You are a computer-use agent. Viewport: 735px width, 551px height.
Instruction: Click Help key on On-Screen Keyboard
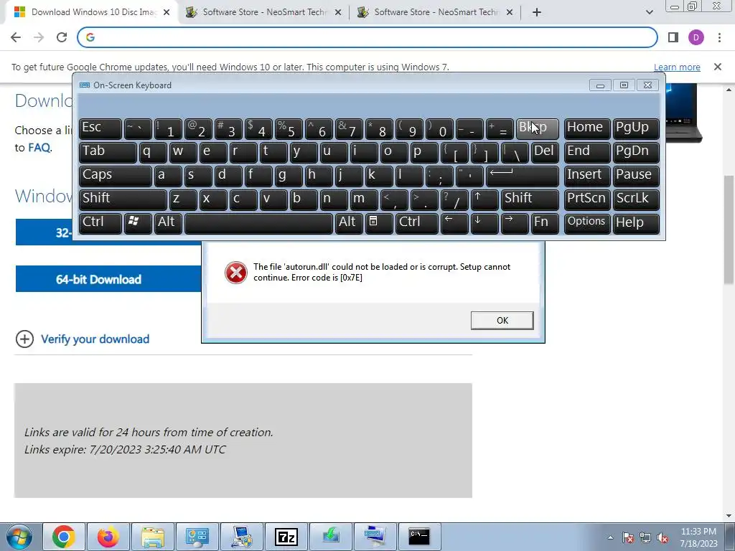pos(636,222)
